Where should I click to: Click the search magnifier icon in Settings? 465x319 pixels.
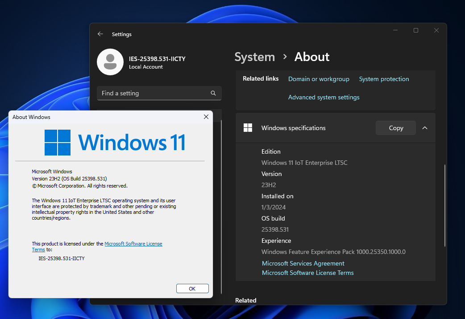coord(213,93)
